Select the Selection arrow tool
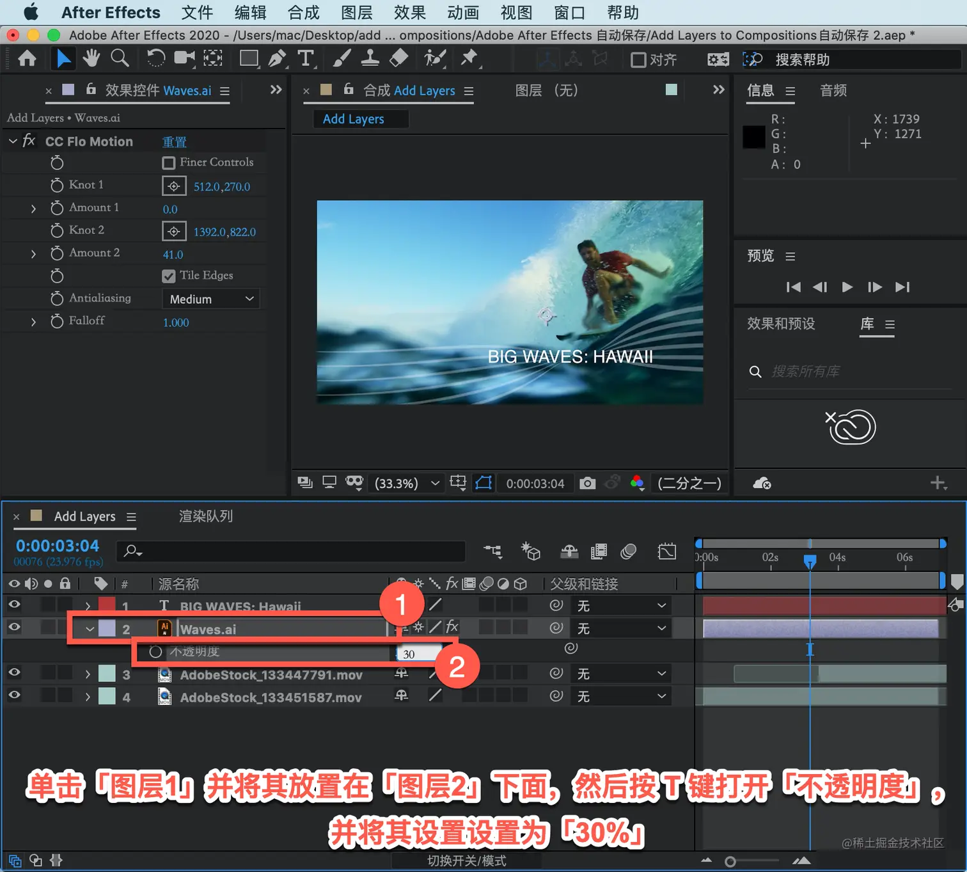 pyautogui.click(x=63, y=59)
